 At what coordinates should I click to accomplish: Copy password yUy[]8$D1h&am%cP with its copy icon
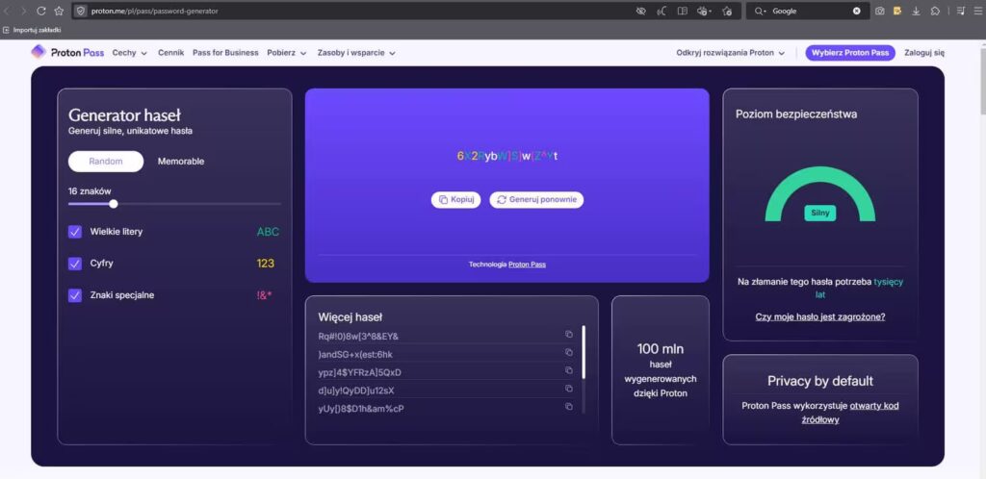(569, 407)
